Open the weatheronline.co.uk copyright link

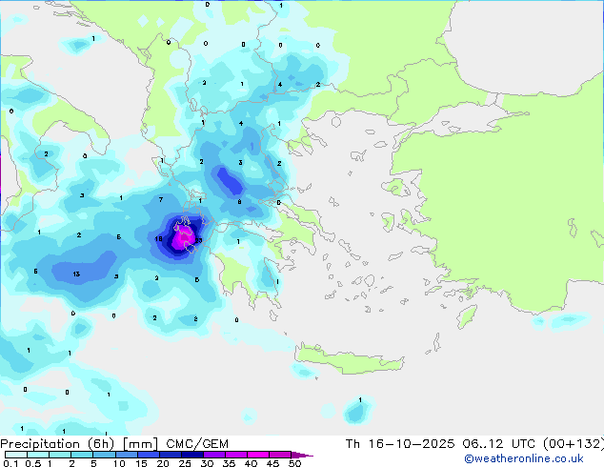524,458
